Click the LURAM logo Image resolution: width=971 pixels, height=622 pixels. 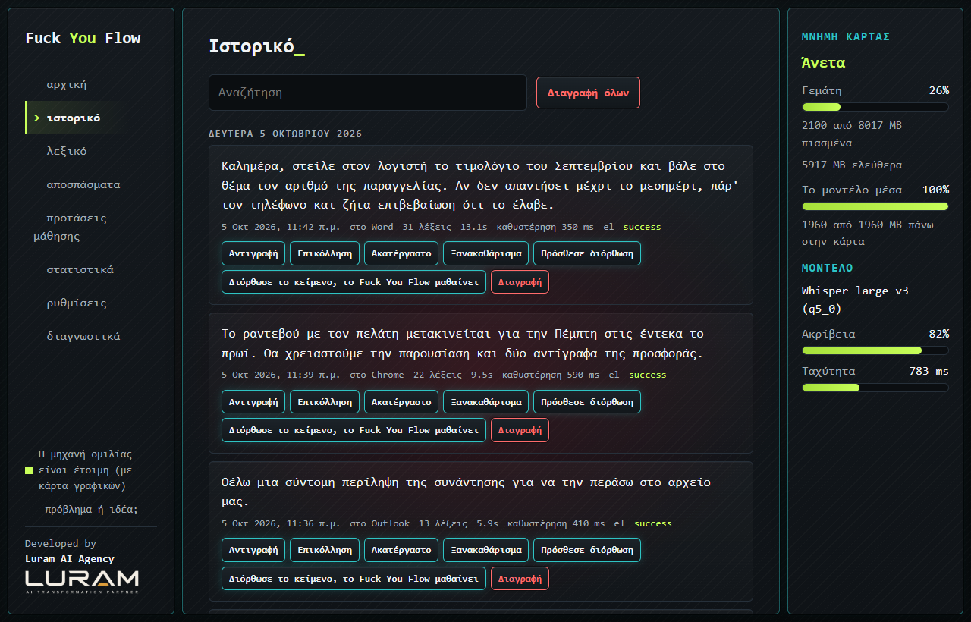click(x=82, y=582)
